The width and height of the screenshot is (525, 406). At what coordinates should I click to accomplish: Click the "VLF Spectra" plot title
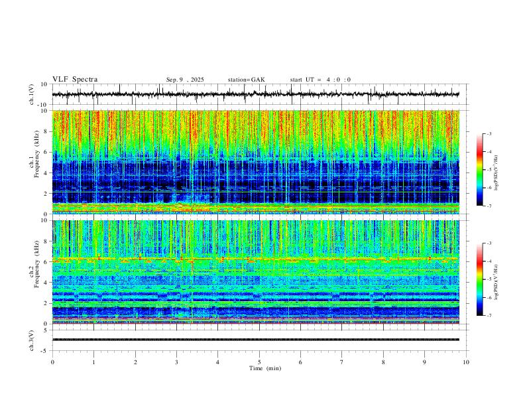(75, 80)
